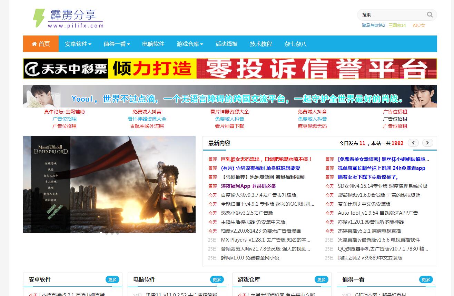The height and width of the screenshot is (296, 454).
Task: Open 袋熊视频v1.6.0会员版 article
Action: tap(379, 195)
